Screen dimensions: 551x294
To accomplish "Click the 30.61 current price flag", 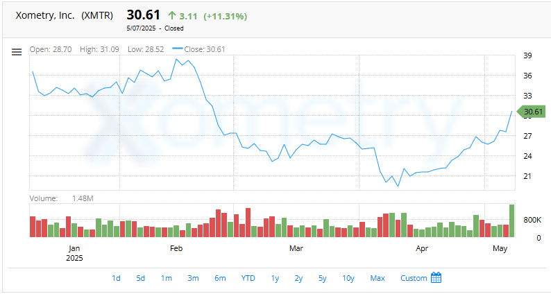I will [532, 112].
